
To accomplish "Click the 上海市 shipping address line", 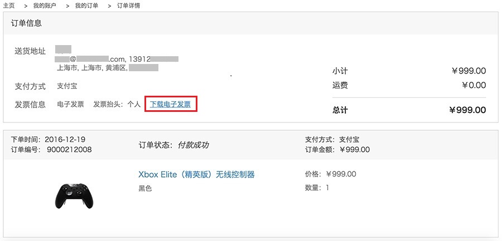I will (93, 68).
